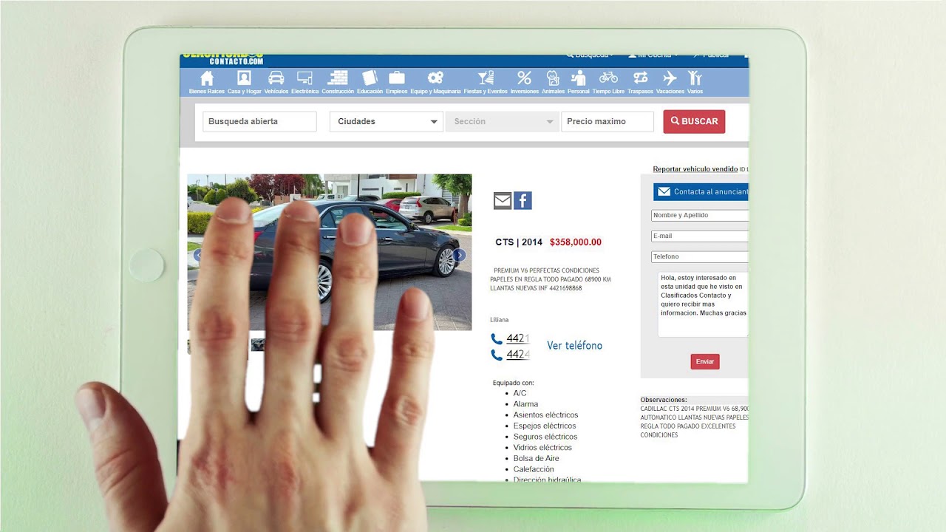This screenshot has height=532, width=946.
Task: Share the listing on Facebook icon
Action: tap(523, 200)
